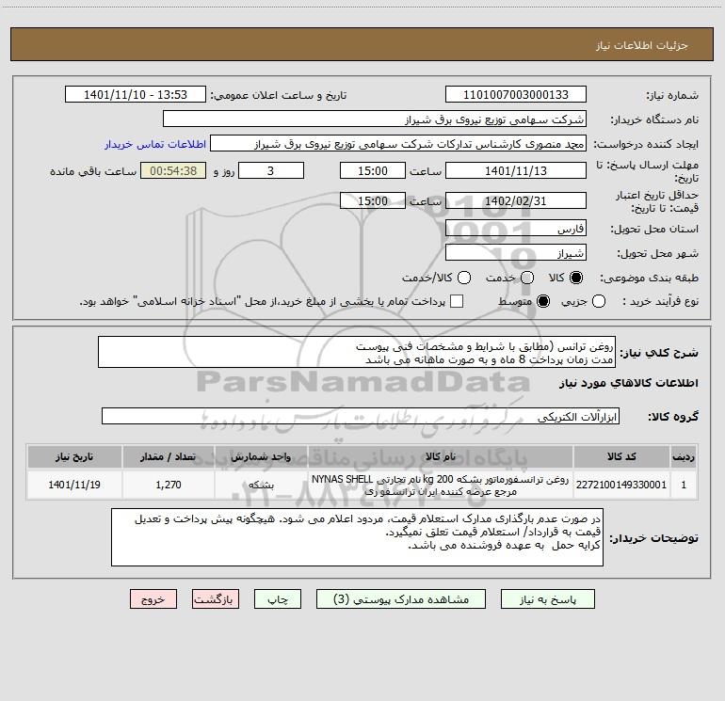Select the کالا/خدمت radio option

(464, 278)
